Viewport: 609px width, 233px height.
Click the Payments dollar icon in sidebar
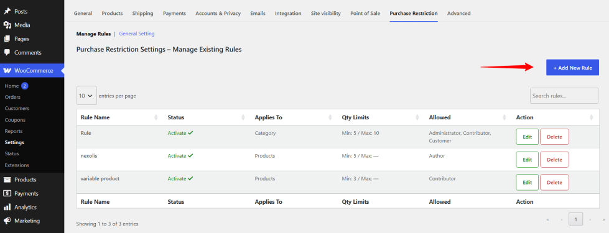7,193
